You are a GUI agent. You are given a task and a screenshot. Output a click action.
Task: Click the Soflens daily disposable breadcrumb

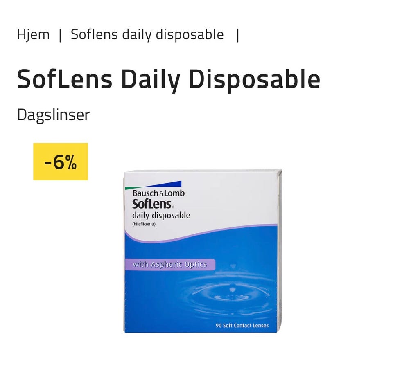tap(147, 35)
